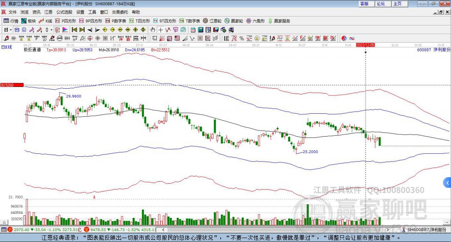The height and width of the screenshot is (242, 451).
Task: Open 赢家服务 with dollar icon
Action: [279, 21]
